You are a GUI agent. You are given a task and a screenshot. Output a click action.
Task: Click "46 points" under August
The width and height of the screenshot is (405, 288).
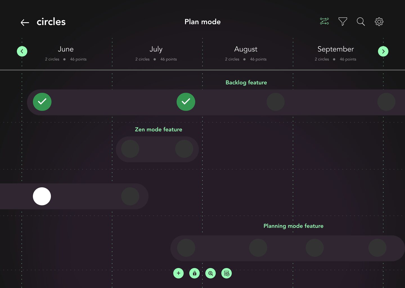(258, 59)
